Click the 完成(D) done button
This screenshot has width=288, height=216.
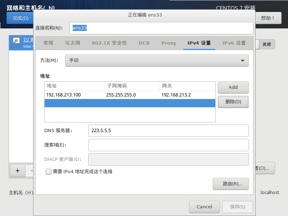point(20,18)
